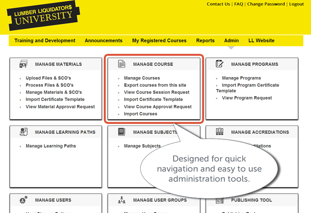
Task: Open the Manage Programs link
Action: [x=241, y=78]
